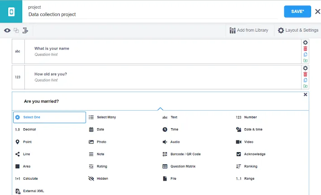Select the 'What is your name' question text

click(52, 48)
